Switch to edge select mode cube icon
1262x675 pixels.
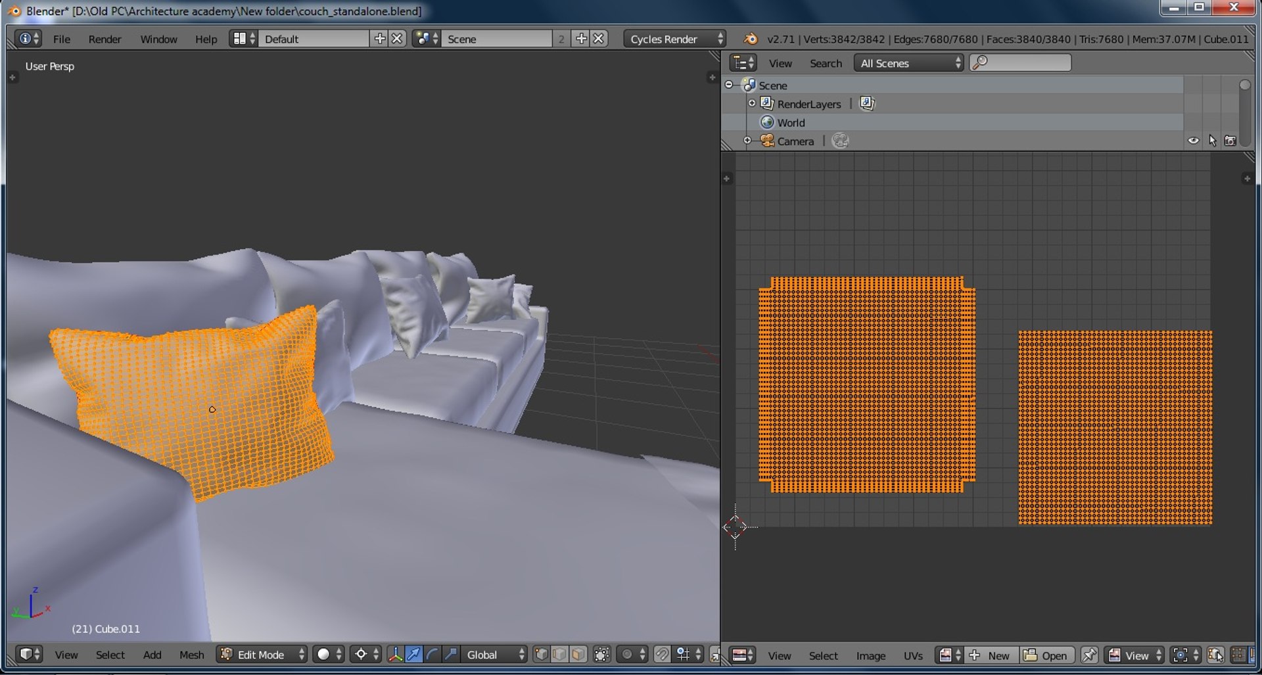pyautogui.click(x=559, y=655)
